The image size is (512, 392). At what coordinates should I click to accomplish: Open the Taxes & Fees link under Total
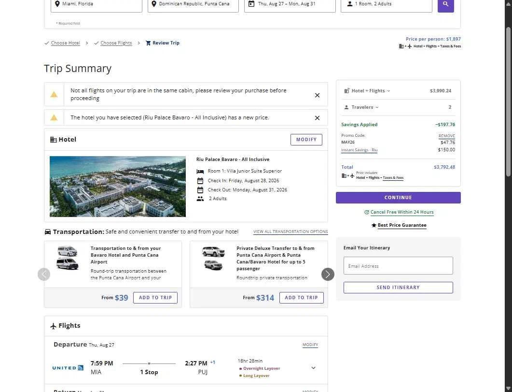click(393, 178)
